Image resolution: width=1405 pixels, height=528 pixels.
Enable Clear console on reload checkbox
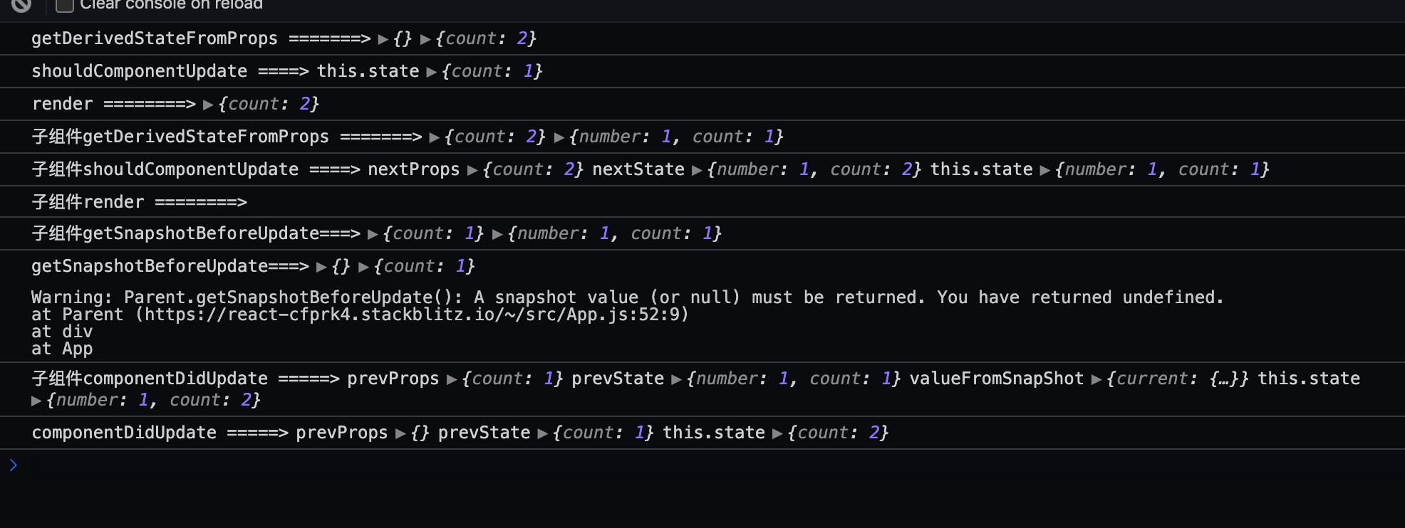click(65, 5)
